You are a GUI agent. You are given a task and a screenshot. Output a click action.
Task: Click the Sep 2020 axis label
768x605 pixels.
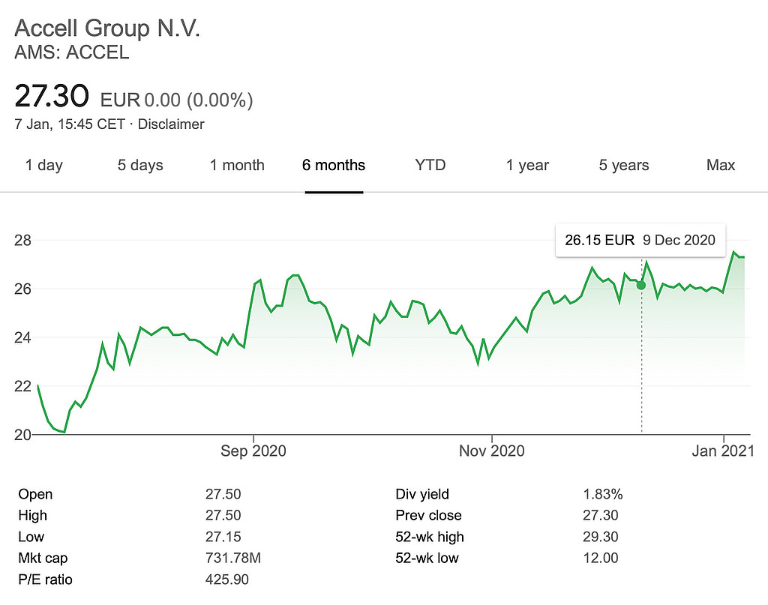(253, 451)
